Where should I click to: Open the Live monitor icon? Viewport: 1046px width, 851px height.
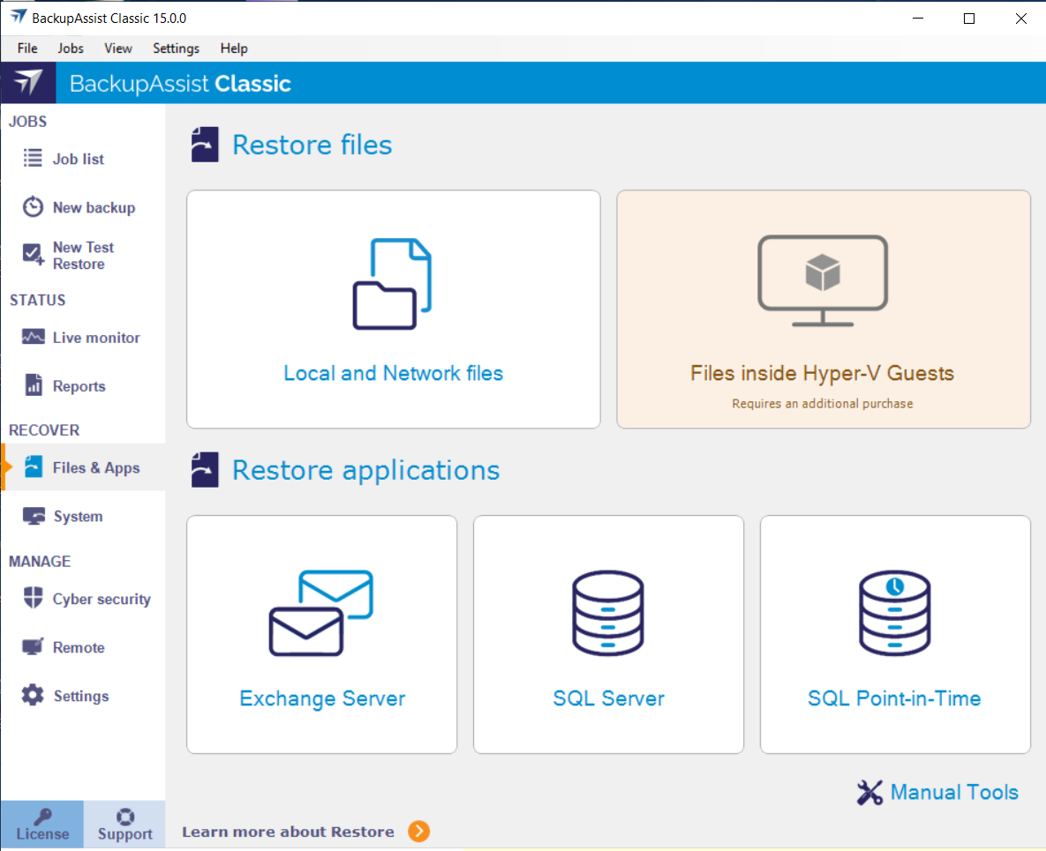click(33, 338)
